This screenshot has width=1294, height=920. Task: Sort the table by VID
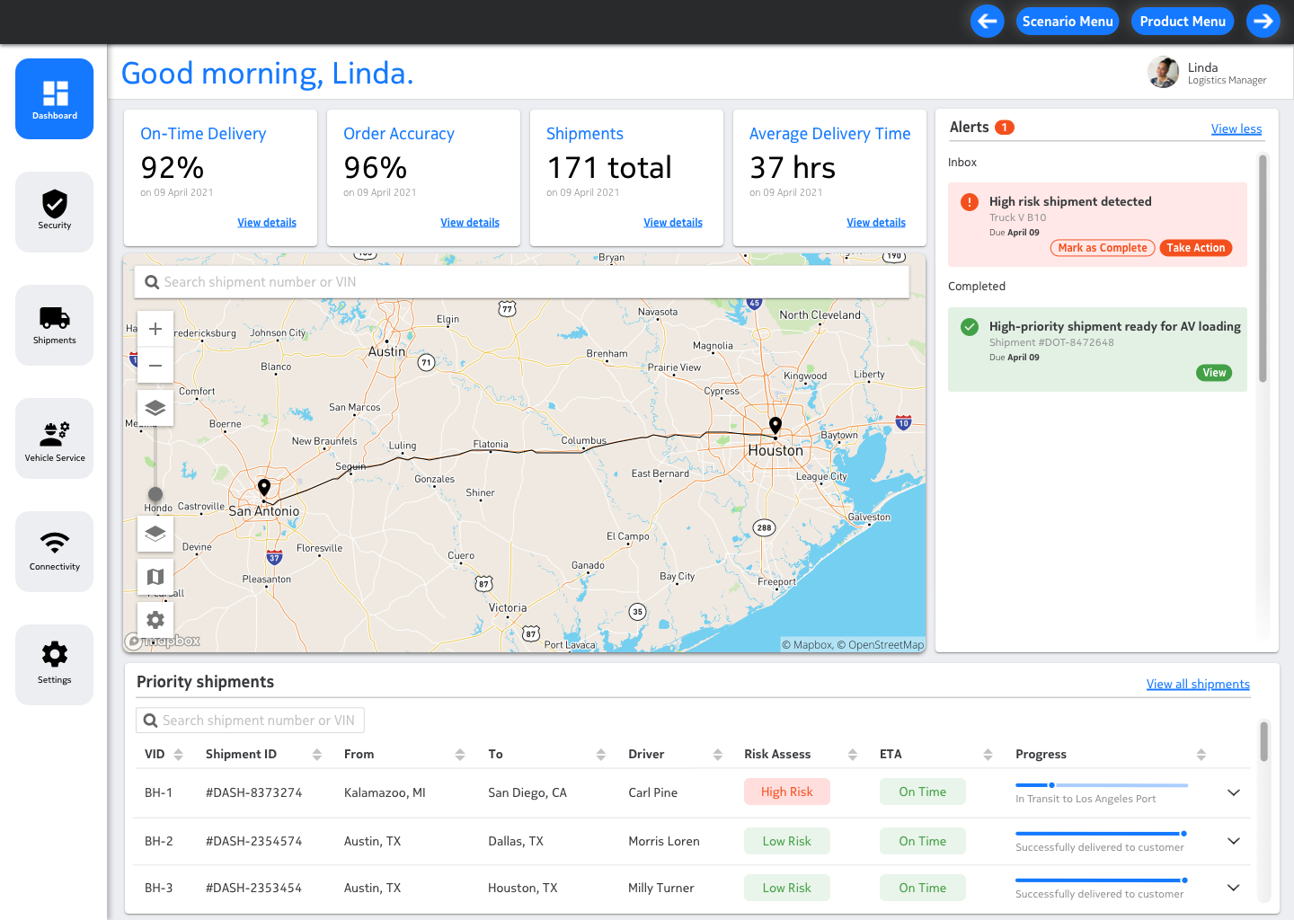[178, 755]
